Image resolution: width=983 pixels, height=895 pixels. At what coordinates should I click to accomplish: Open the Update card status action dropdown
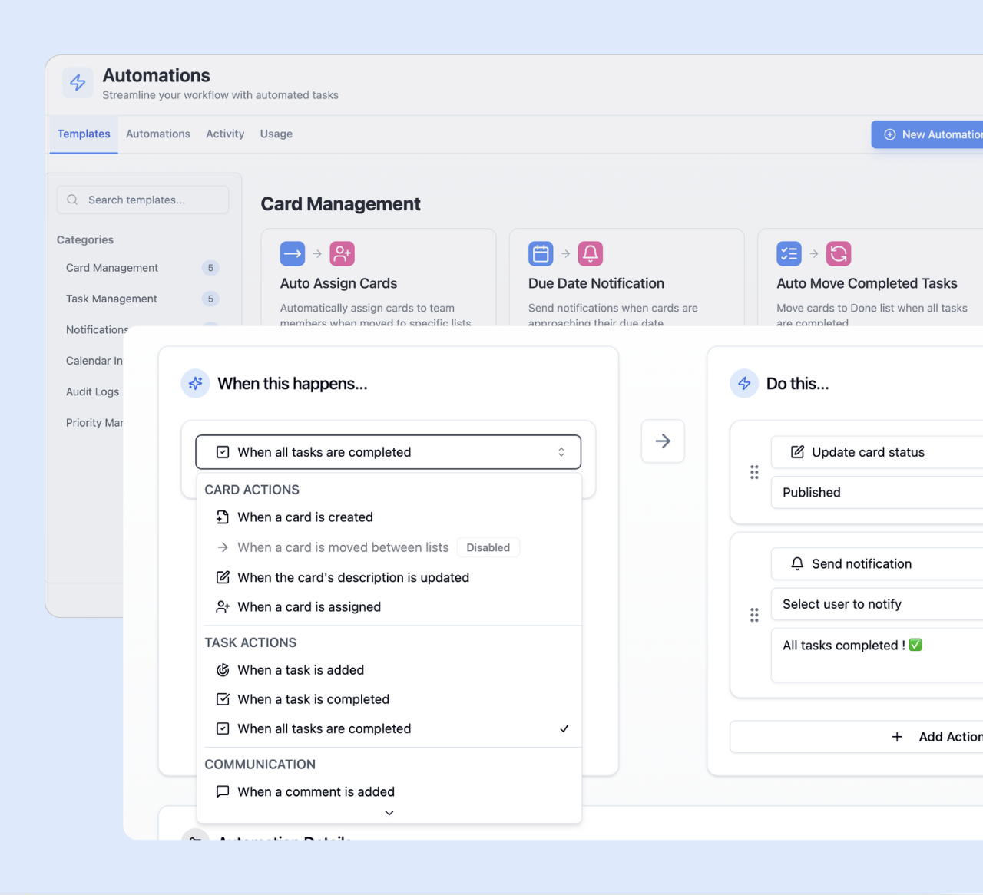point(877,452)
